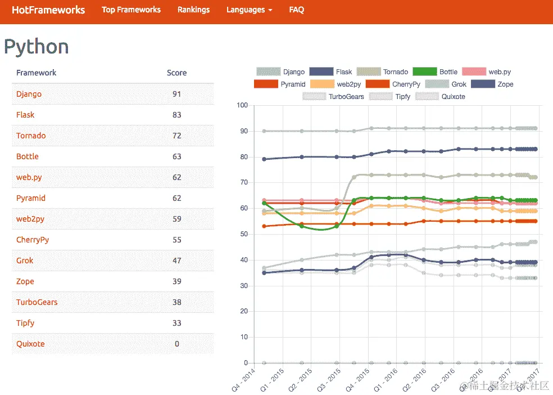The image size is (553, 395).
Task: Open the Tipfy framework link in table
Action: tap(25, 324)
